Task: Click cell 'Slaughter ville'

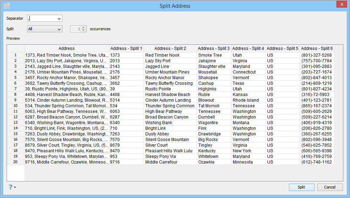Action: pos(214,66)
